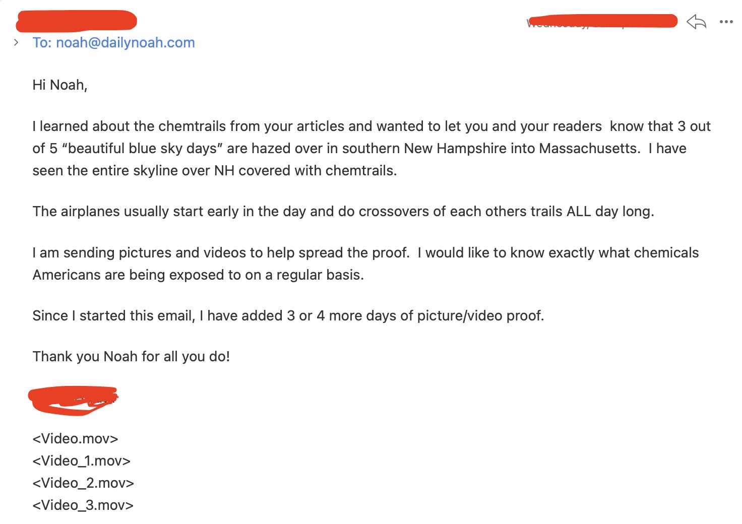Click the redacted signature below the message
The image size is (742, 524).
point(73,401)
